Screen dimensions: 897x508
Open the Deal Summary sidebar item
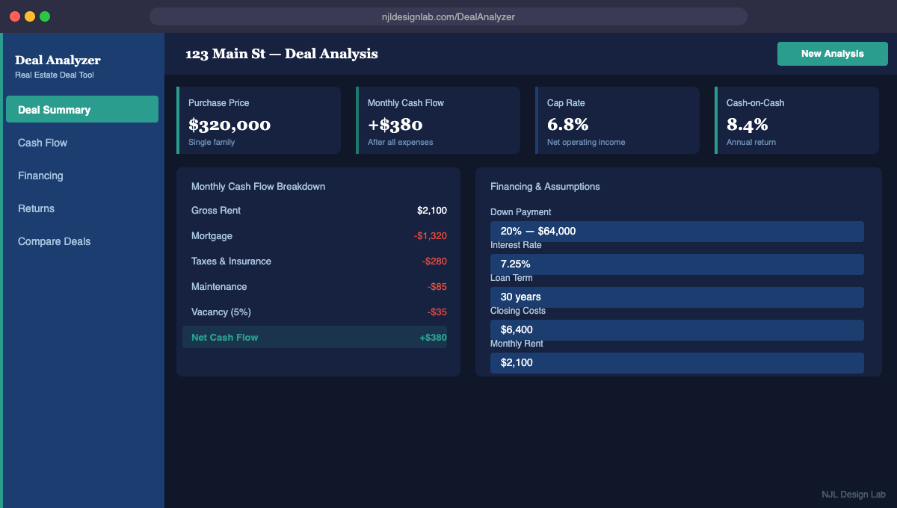click(82, 109)
